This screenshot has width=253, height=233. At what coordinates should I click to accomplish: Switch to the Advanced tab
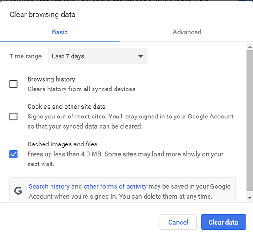[x=187, y=32]
